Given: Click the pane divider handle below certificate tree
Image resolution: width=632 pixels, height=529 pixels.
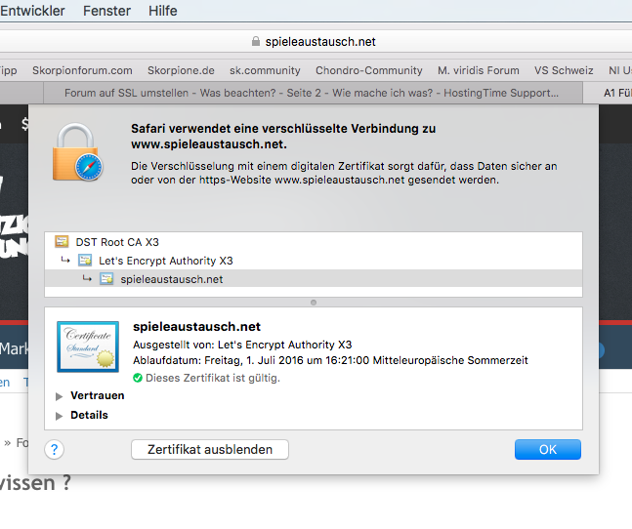Looking at the screenshot, I should tap(313, 303).
